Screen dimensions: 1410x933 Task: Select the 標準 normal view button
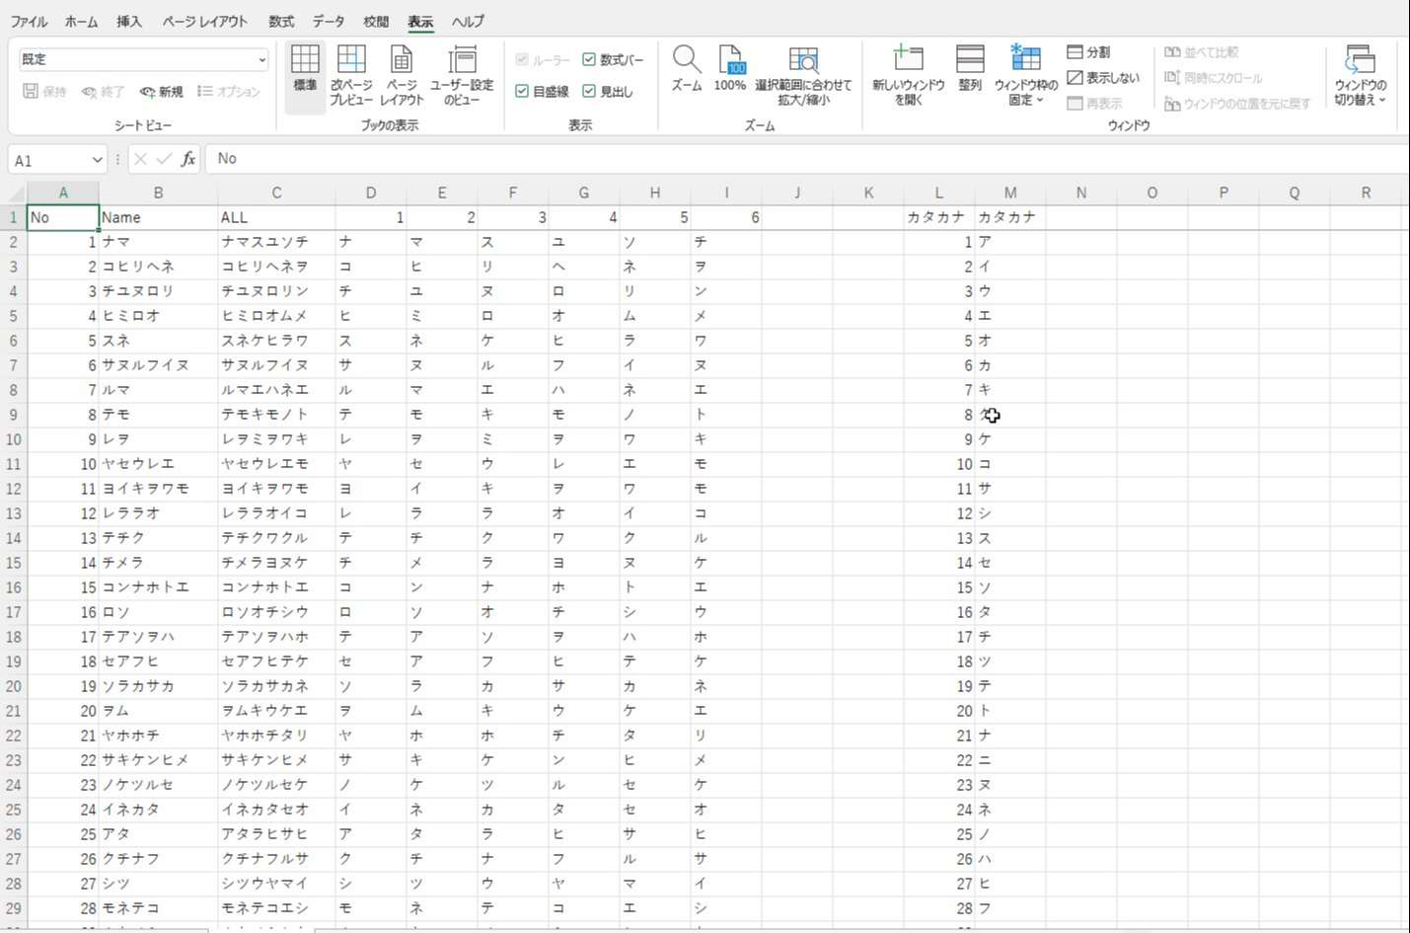tap(305, 76)
